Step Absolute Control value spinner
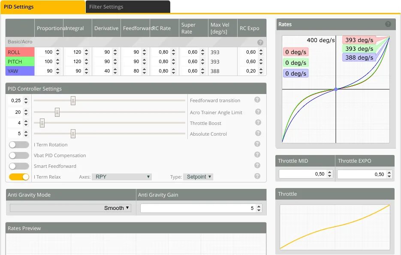The image size is (401, 255). [26, 134]
